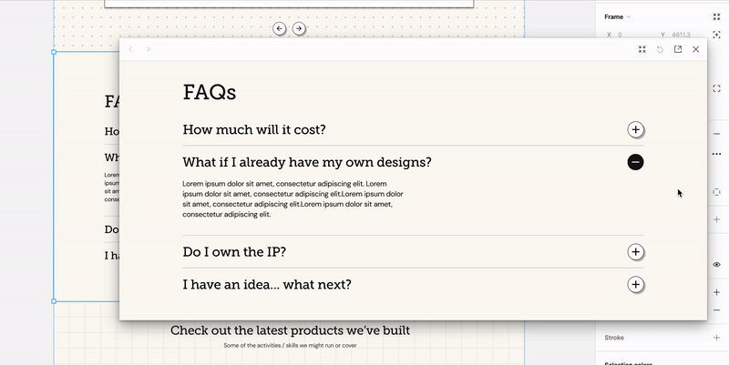The image size is (729, 365).
Task: Restart the prototype preview
Action: pos(661,49)
